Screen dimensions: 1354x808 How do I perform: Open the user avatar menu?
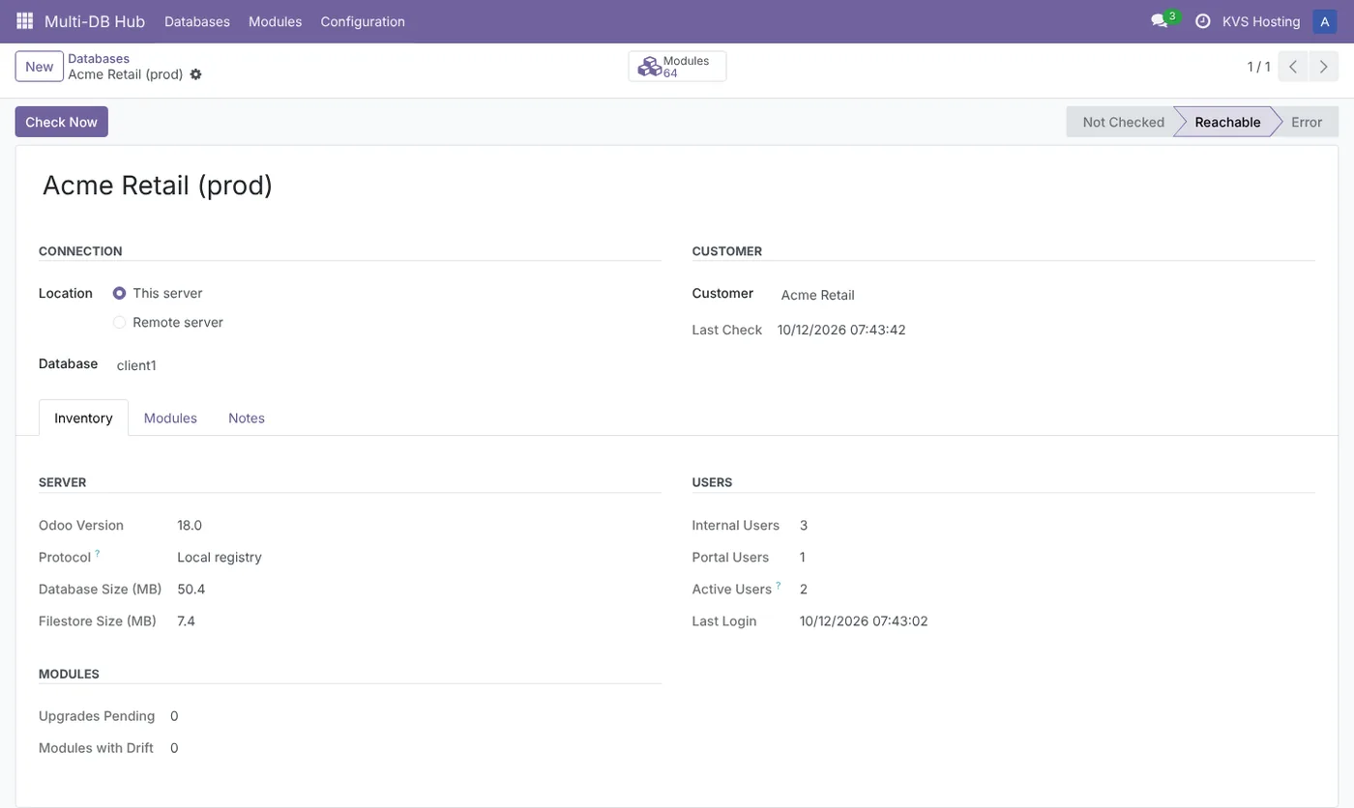pos(1325,21)
